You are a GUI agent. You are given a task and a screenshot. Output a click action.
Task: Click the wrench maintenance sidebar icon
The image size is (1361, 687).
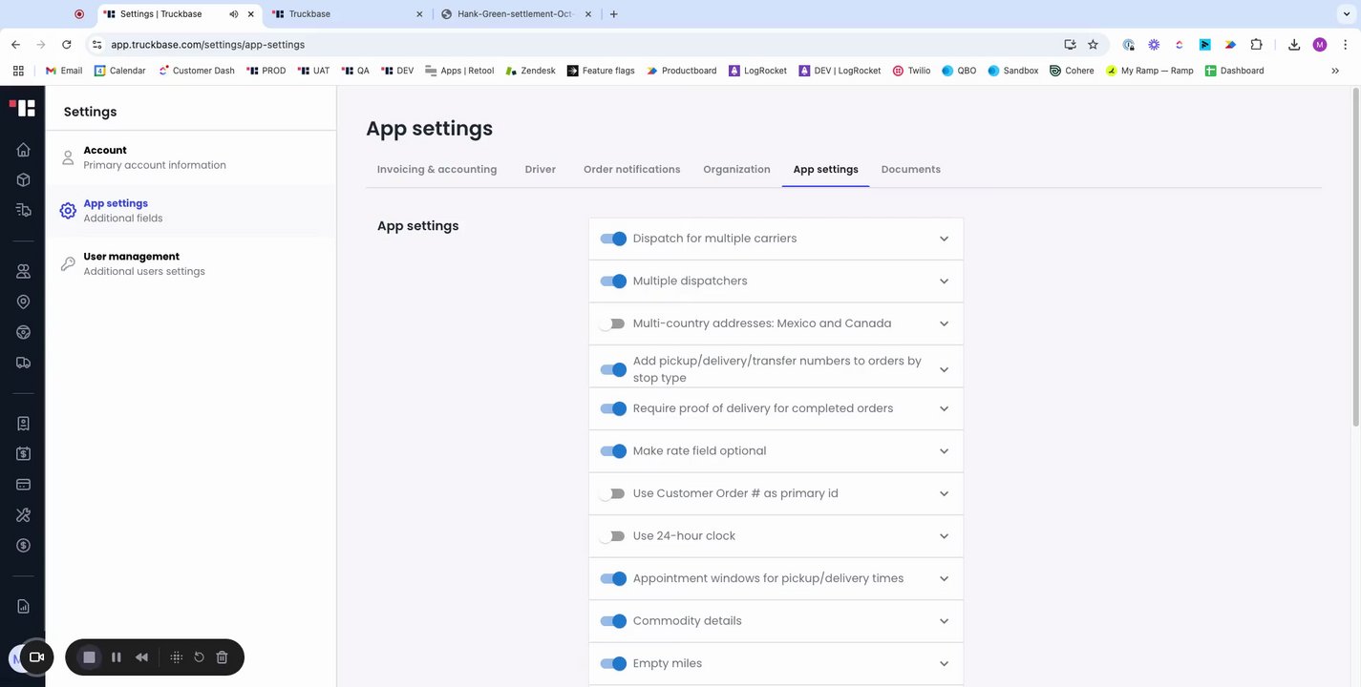point(23,515)
